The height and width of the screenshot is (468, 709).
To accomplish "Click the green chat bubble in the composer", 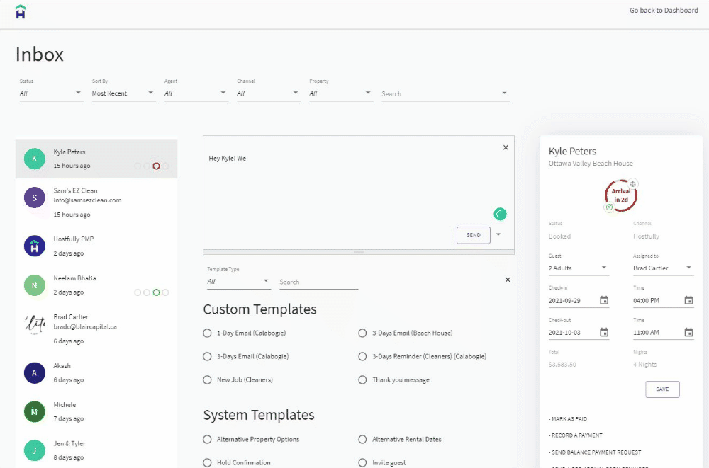I will (x=499, y=213).
